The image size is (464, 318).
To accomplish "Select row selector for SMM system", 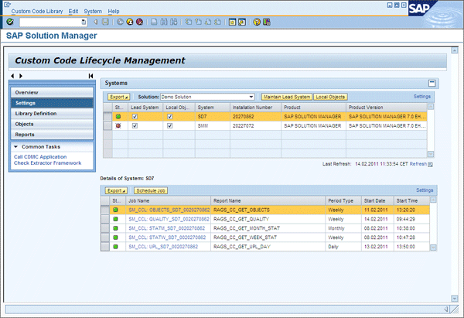I will tap(107, 126).
